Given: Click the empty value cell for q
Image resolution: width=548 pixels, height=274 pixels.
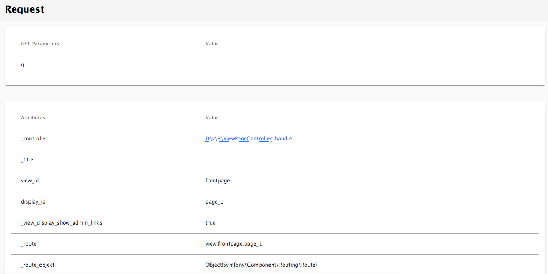Looking at the screenshot, I should (368, 65).
